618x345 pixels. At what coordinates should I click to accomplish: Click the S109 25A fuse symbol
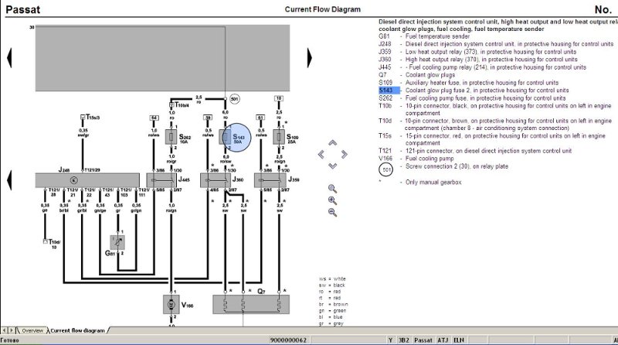coord(279,138)
